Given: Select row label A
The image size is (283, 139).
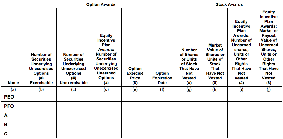Looking at the screenshot, I should tap(6, 116).
